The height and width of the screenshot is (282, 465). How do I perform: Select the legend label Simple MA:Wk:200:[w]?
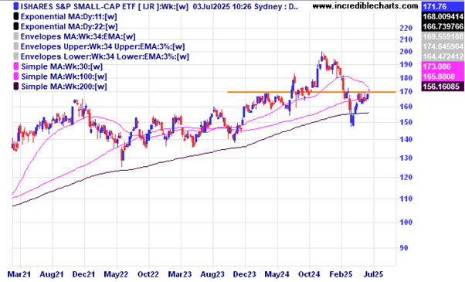[x=64, y=87]
